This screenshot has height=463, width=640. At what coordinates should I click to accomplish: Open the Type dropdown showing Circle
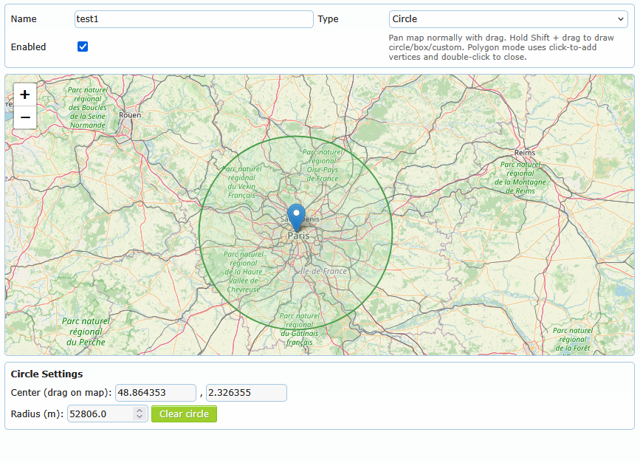click(508, 19)
